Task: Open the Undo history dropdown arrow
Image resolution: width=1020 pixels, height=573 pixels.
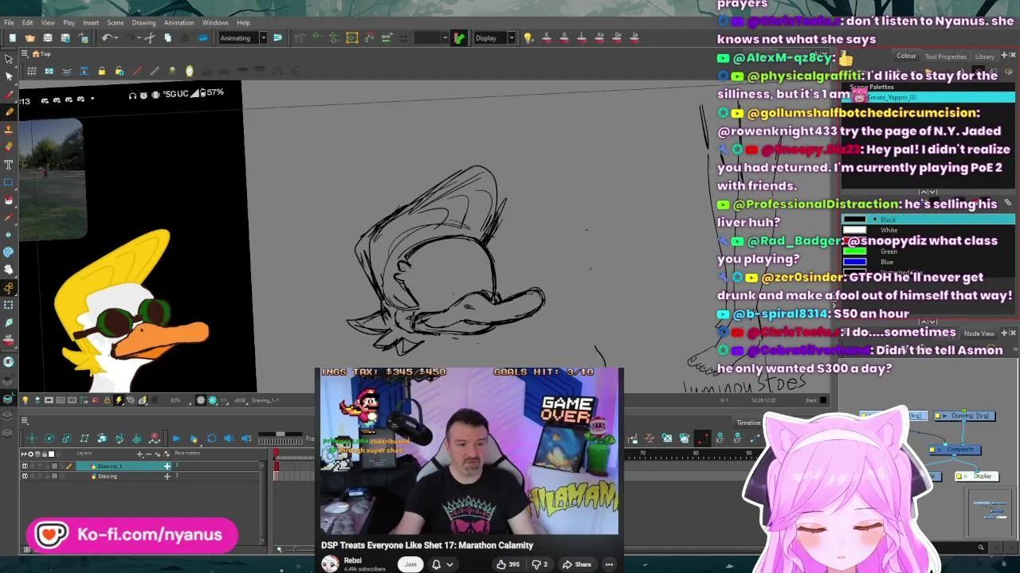Action: coord(116,38)
